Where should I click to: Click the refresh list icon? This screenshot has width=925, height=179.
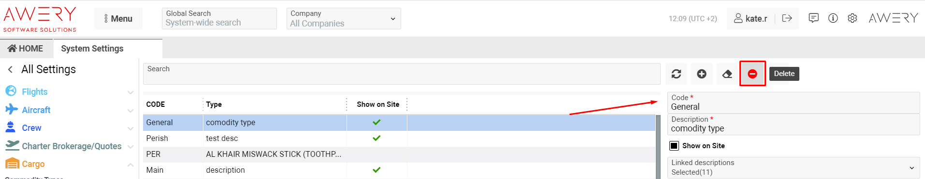(x=677, y=74)
